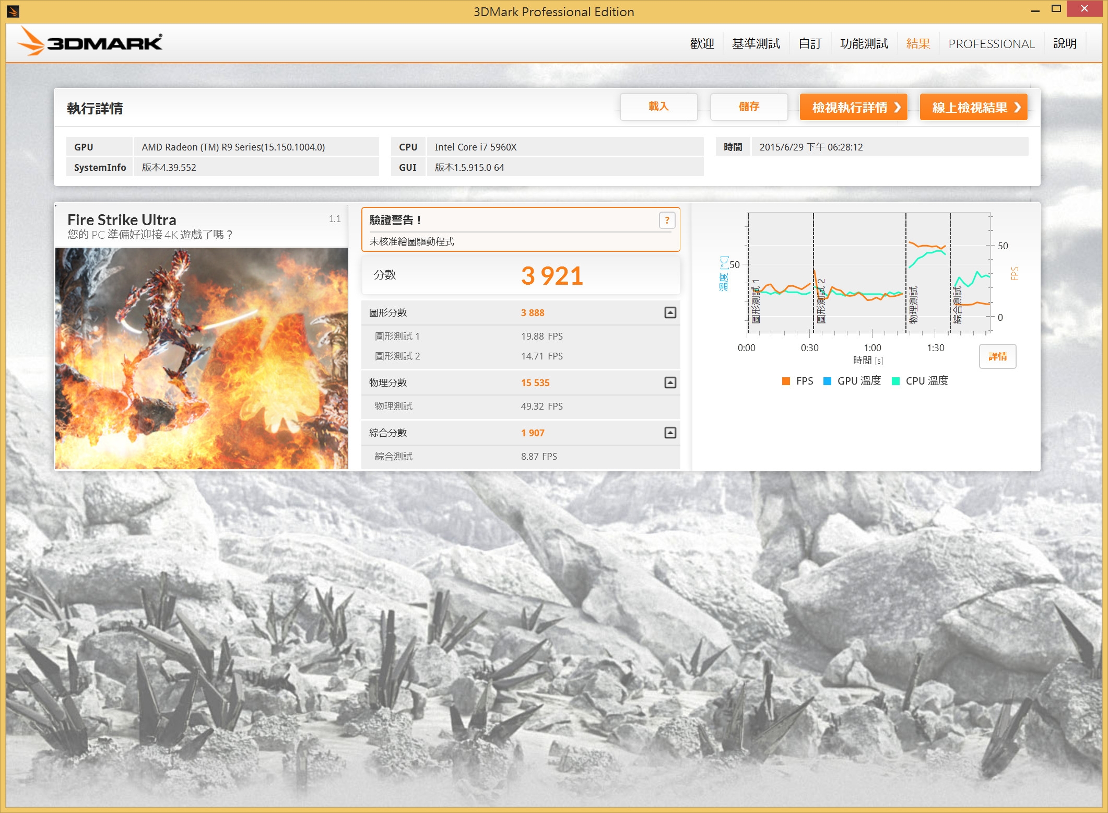Click the blue GPU 溫度 legend swatch
The height and width of the screenshot is (813, 1108).
pos(827,381)
